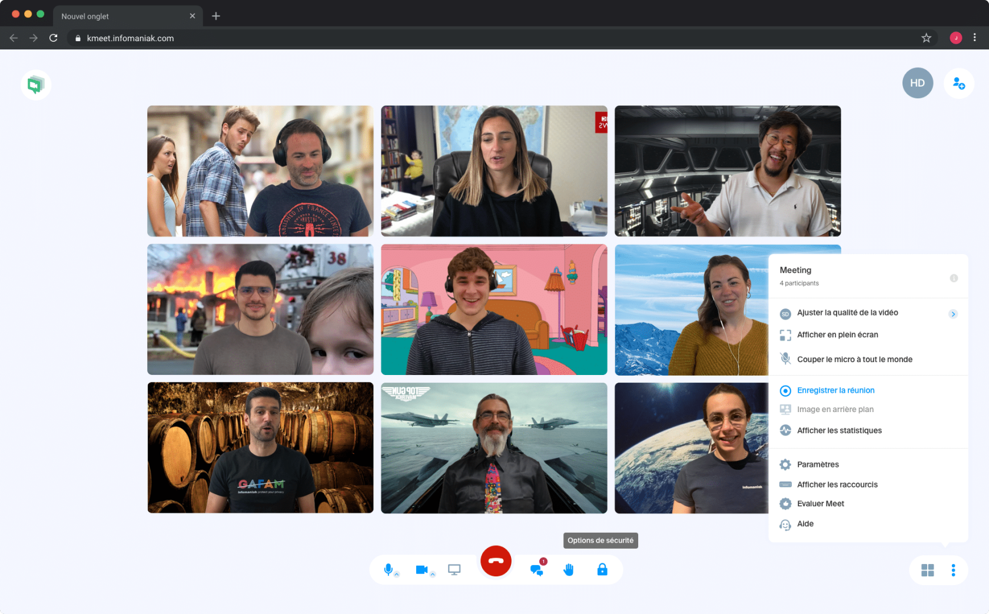Turn off the camera

[422, 569]
